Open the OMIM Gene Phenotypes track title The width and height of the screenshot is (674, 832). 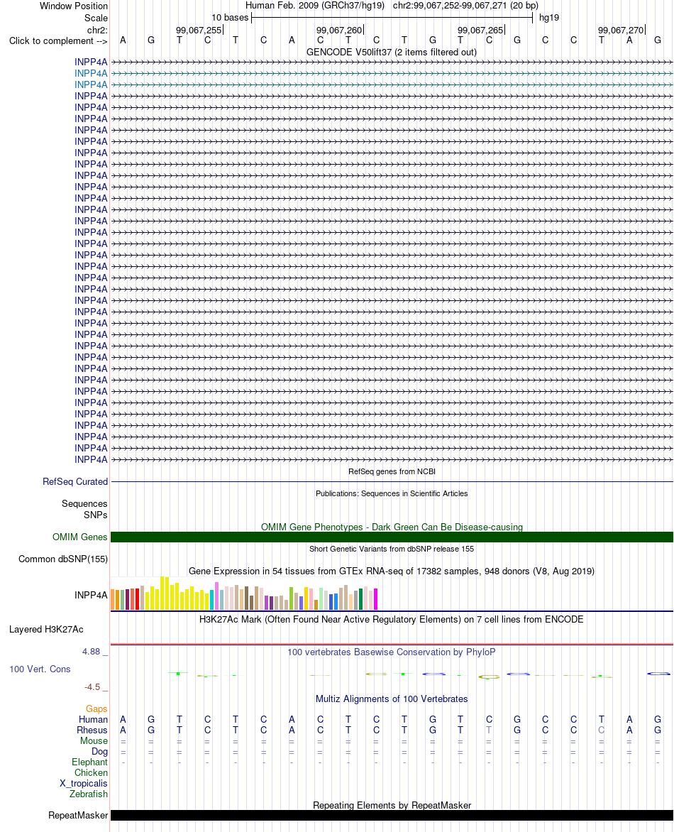pyautogui.click(x=392, y=527)
